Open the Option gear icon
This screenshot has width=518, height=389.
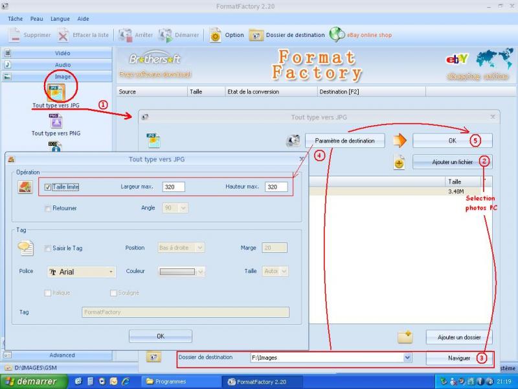(216, 35)
